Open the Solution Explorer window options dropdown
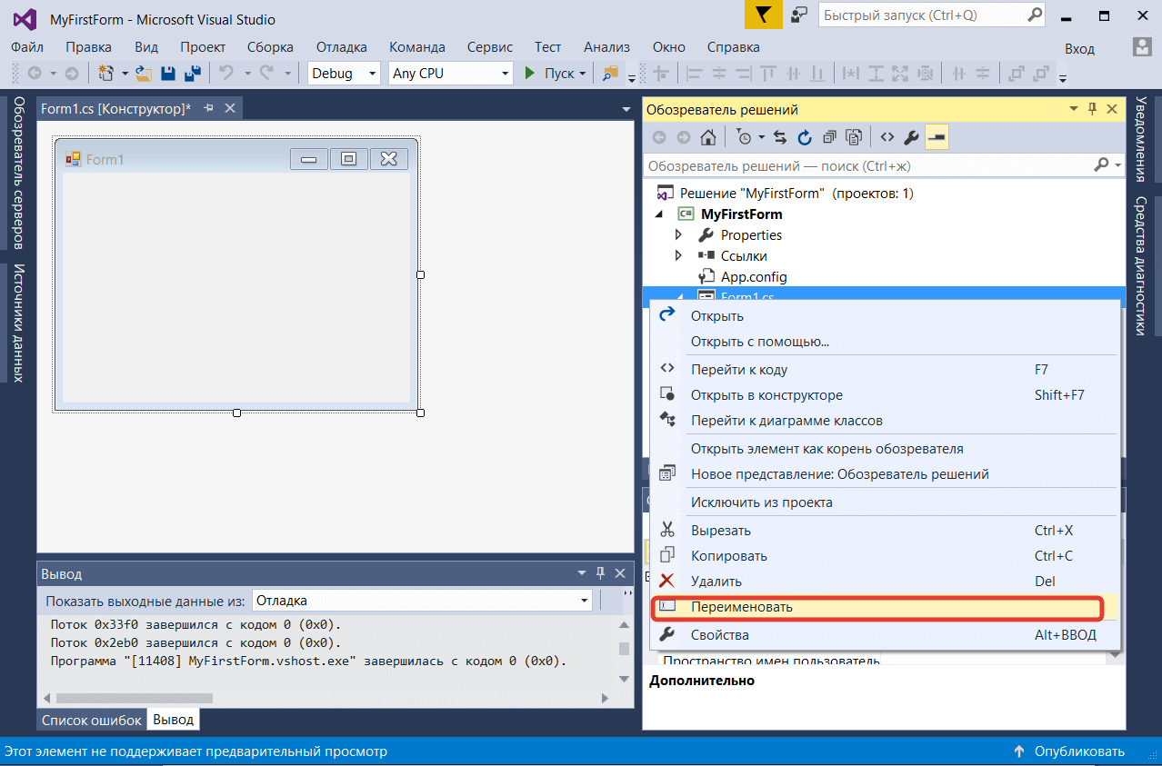 click(1072, 109)
